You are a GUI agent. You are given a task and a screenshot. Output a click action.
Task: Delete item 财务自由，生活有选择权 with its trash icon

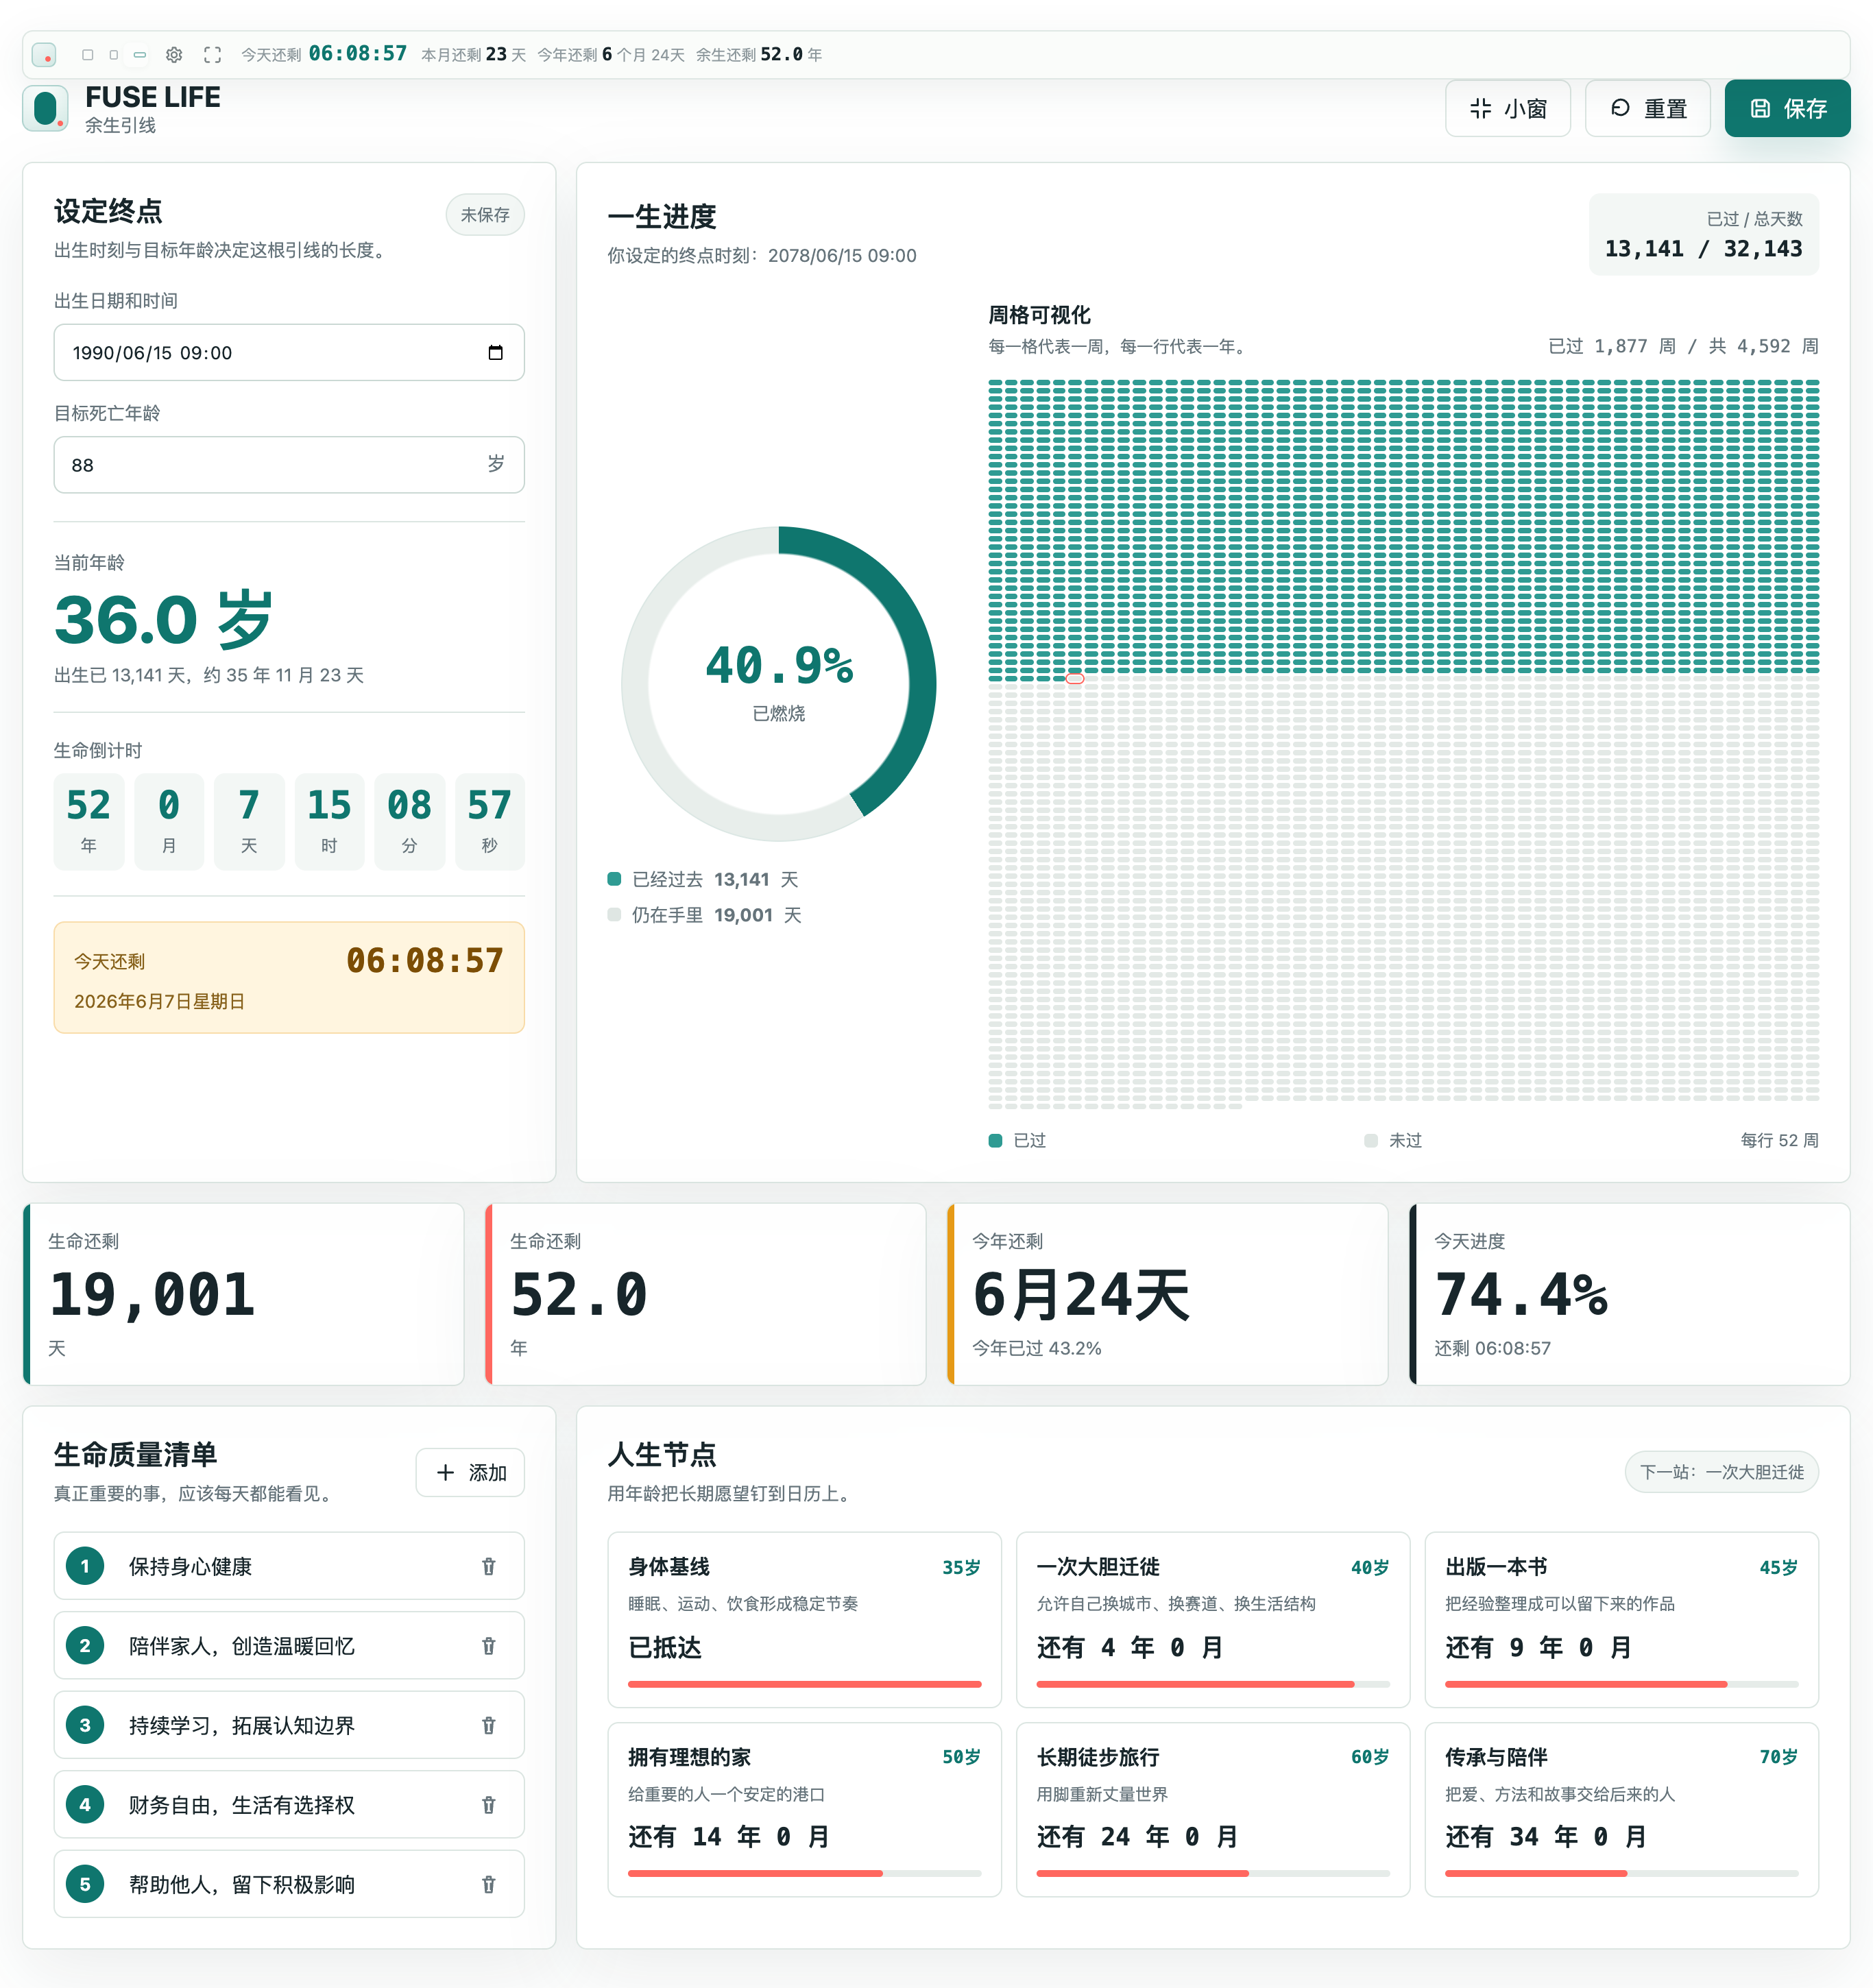[x=488, y=1805]
